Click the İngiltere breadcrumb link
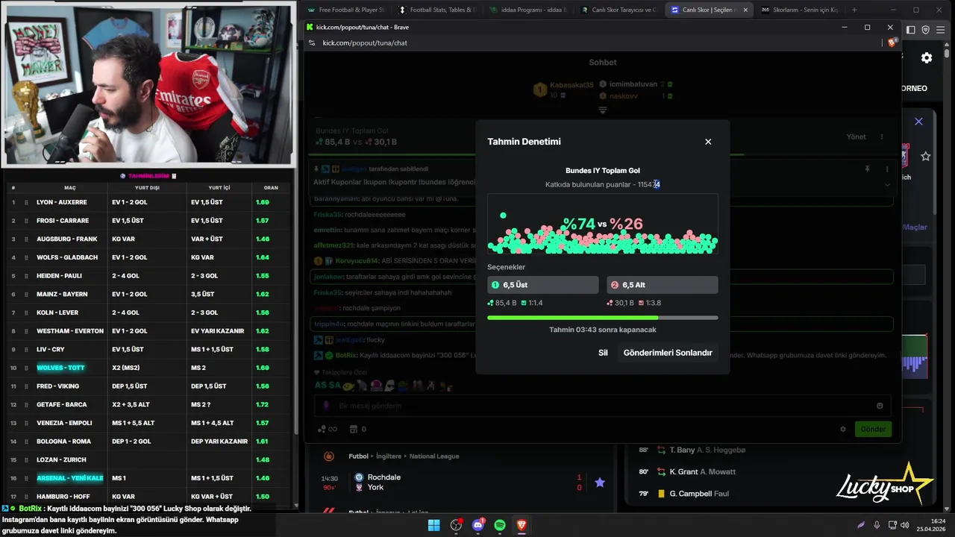 (388, 456)
